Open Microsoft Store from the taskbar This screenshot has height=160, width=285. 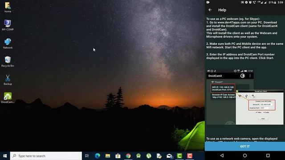click(118, 156)
